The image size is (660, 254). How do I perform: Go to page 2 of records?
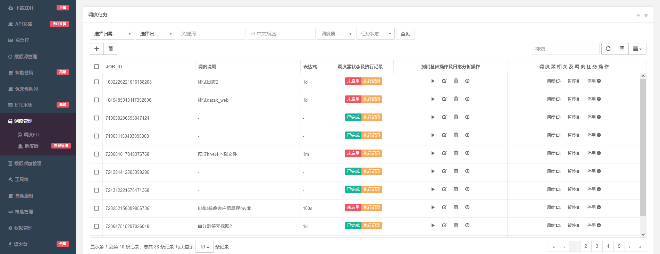pos(586,246)
